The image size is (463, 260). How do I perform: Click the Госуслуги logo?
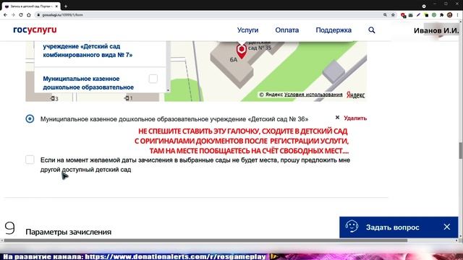[x=35, y=30]
